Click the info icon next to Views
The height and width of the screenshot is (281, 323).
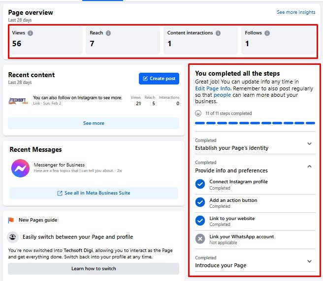pyautogui.click(x=31, y=33)
